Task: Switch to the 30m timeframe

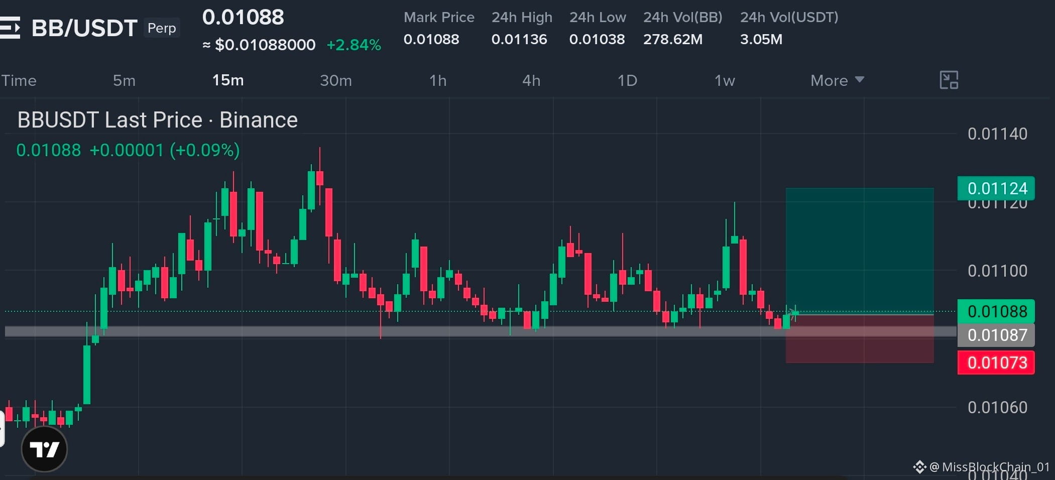Action: (336, 80)
